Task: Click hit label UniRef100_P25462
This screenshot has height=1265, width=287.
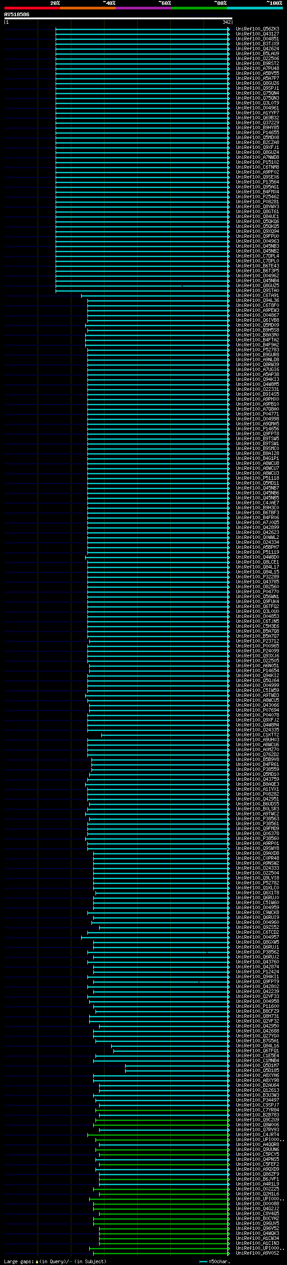Action: tap(257, 197)
